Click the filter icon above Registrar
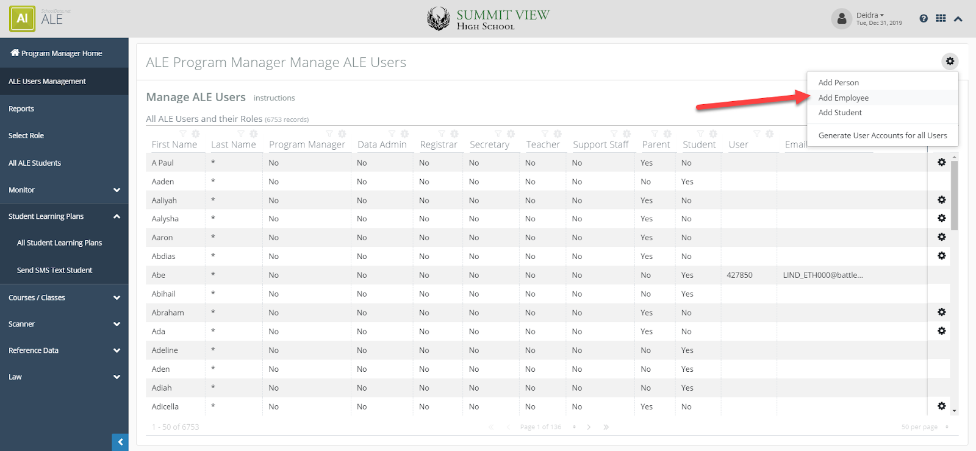This screenshot has height=451, width=976. tap(442, 133)
